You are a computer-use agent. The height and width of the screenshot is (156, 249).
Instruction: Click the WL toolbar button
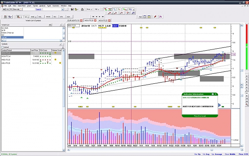coord(8,10)
